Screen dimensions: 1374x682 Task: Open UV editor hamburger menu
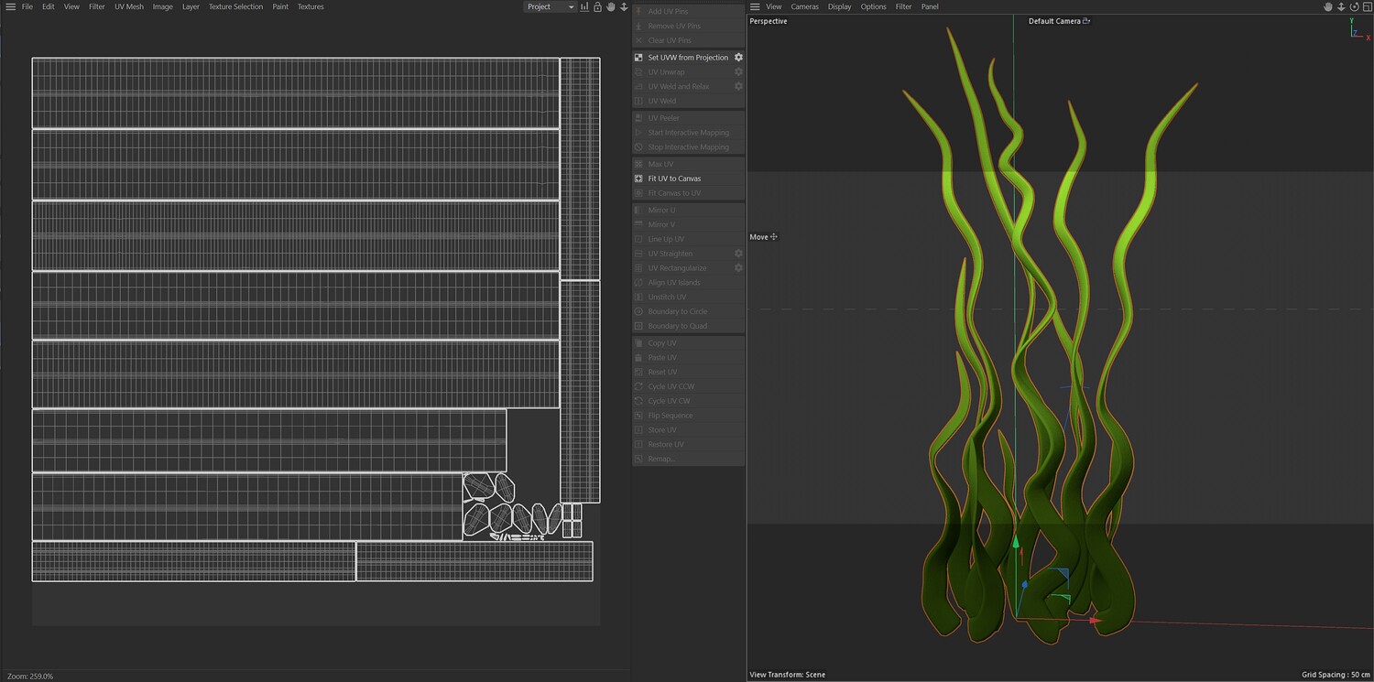pos(10,6)
